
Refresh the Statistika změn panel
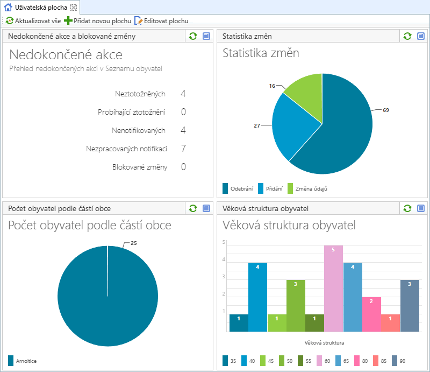tap(407, 36)
